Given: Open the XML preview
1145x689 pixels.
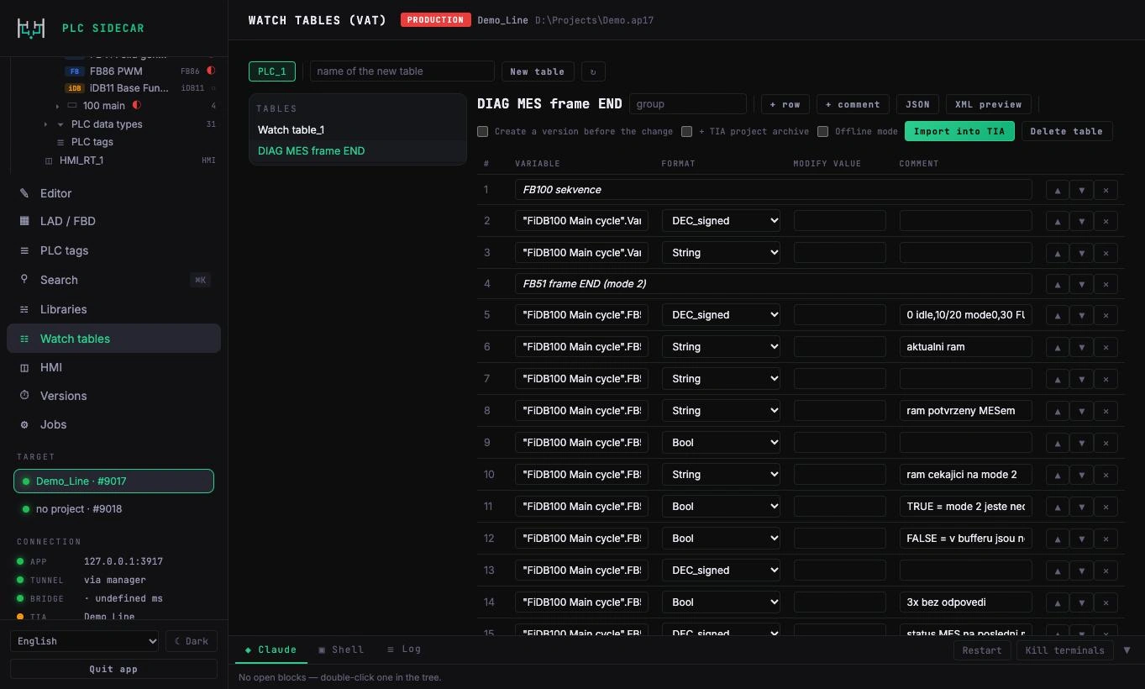Looking at the screenshot, I should pos(989,104).
